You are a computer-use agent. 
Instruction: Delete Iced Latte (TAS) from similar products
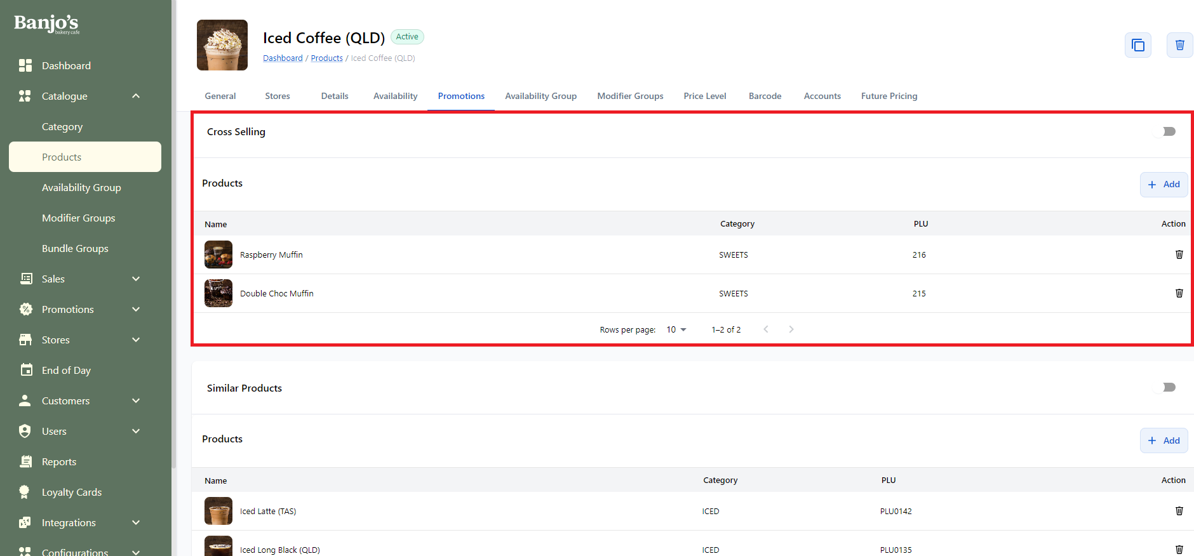pos(1179,511)
